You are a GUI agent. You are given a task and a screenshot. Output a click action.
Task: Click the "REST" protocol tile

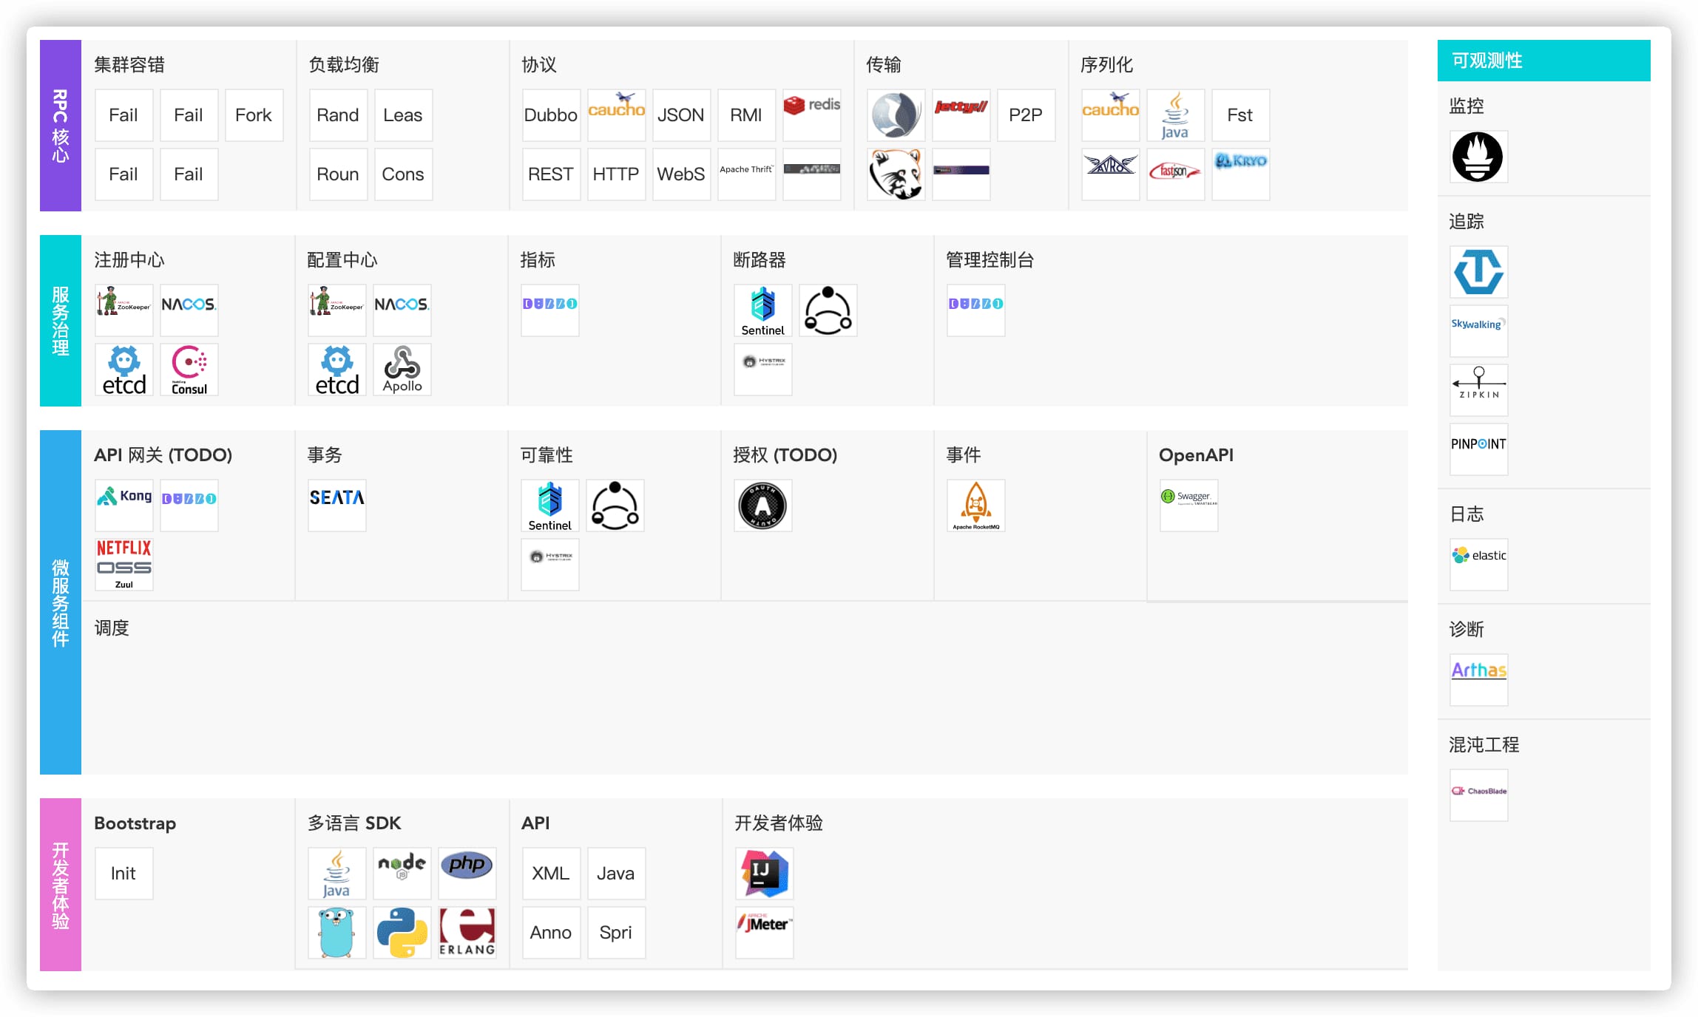pos(552,174)
